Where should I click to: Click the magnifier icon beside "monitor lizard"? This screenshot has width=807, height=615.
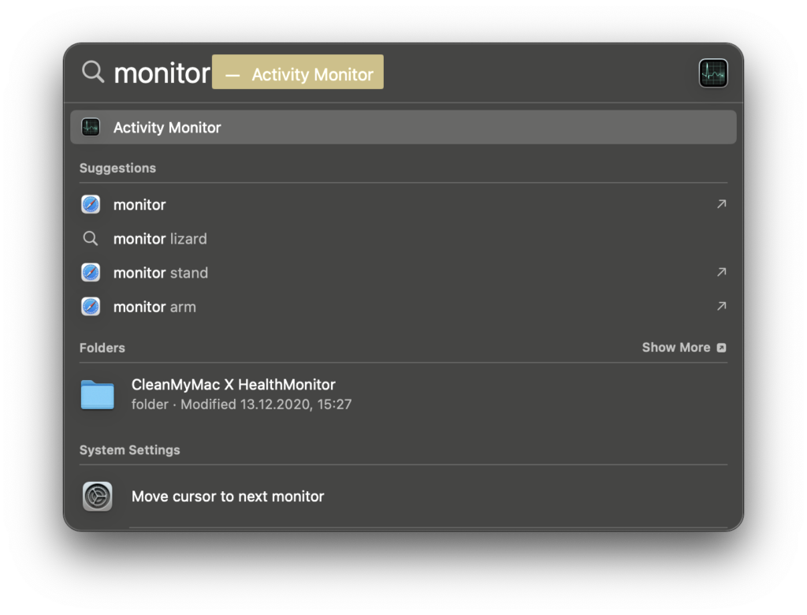91,238
